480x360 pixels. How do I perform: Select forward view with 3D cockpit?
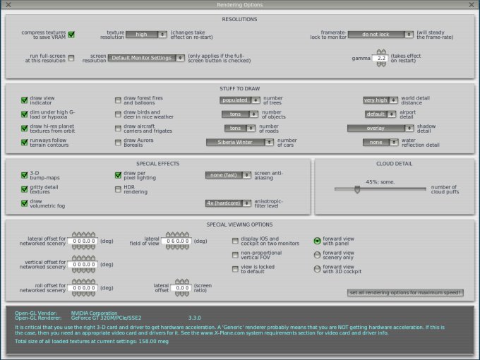point(317,269)
